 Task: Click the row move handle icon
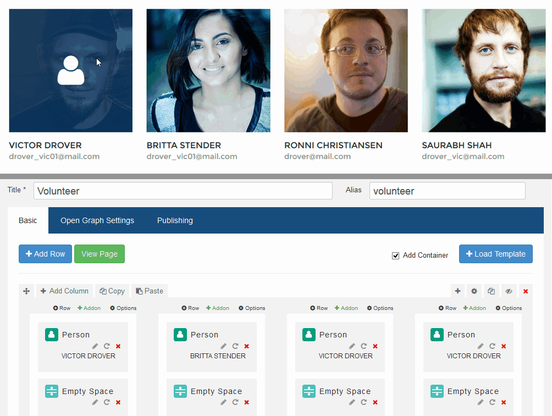(x=26, y=291)
